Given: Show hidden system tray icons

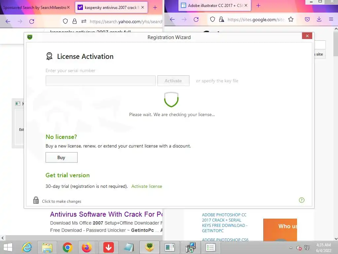Looking at the screenshot, I should click(291, 248).
